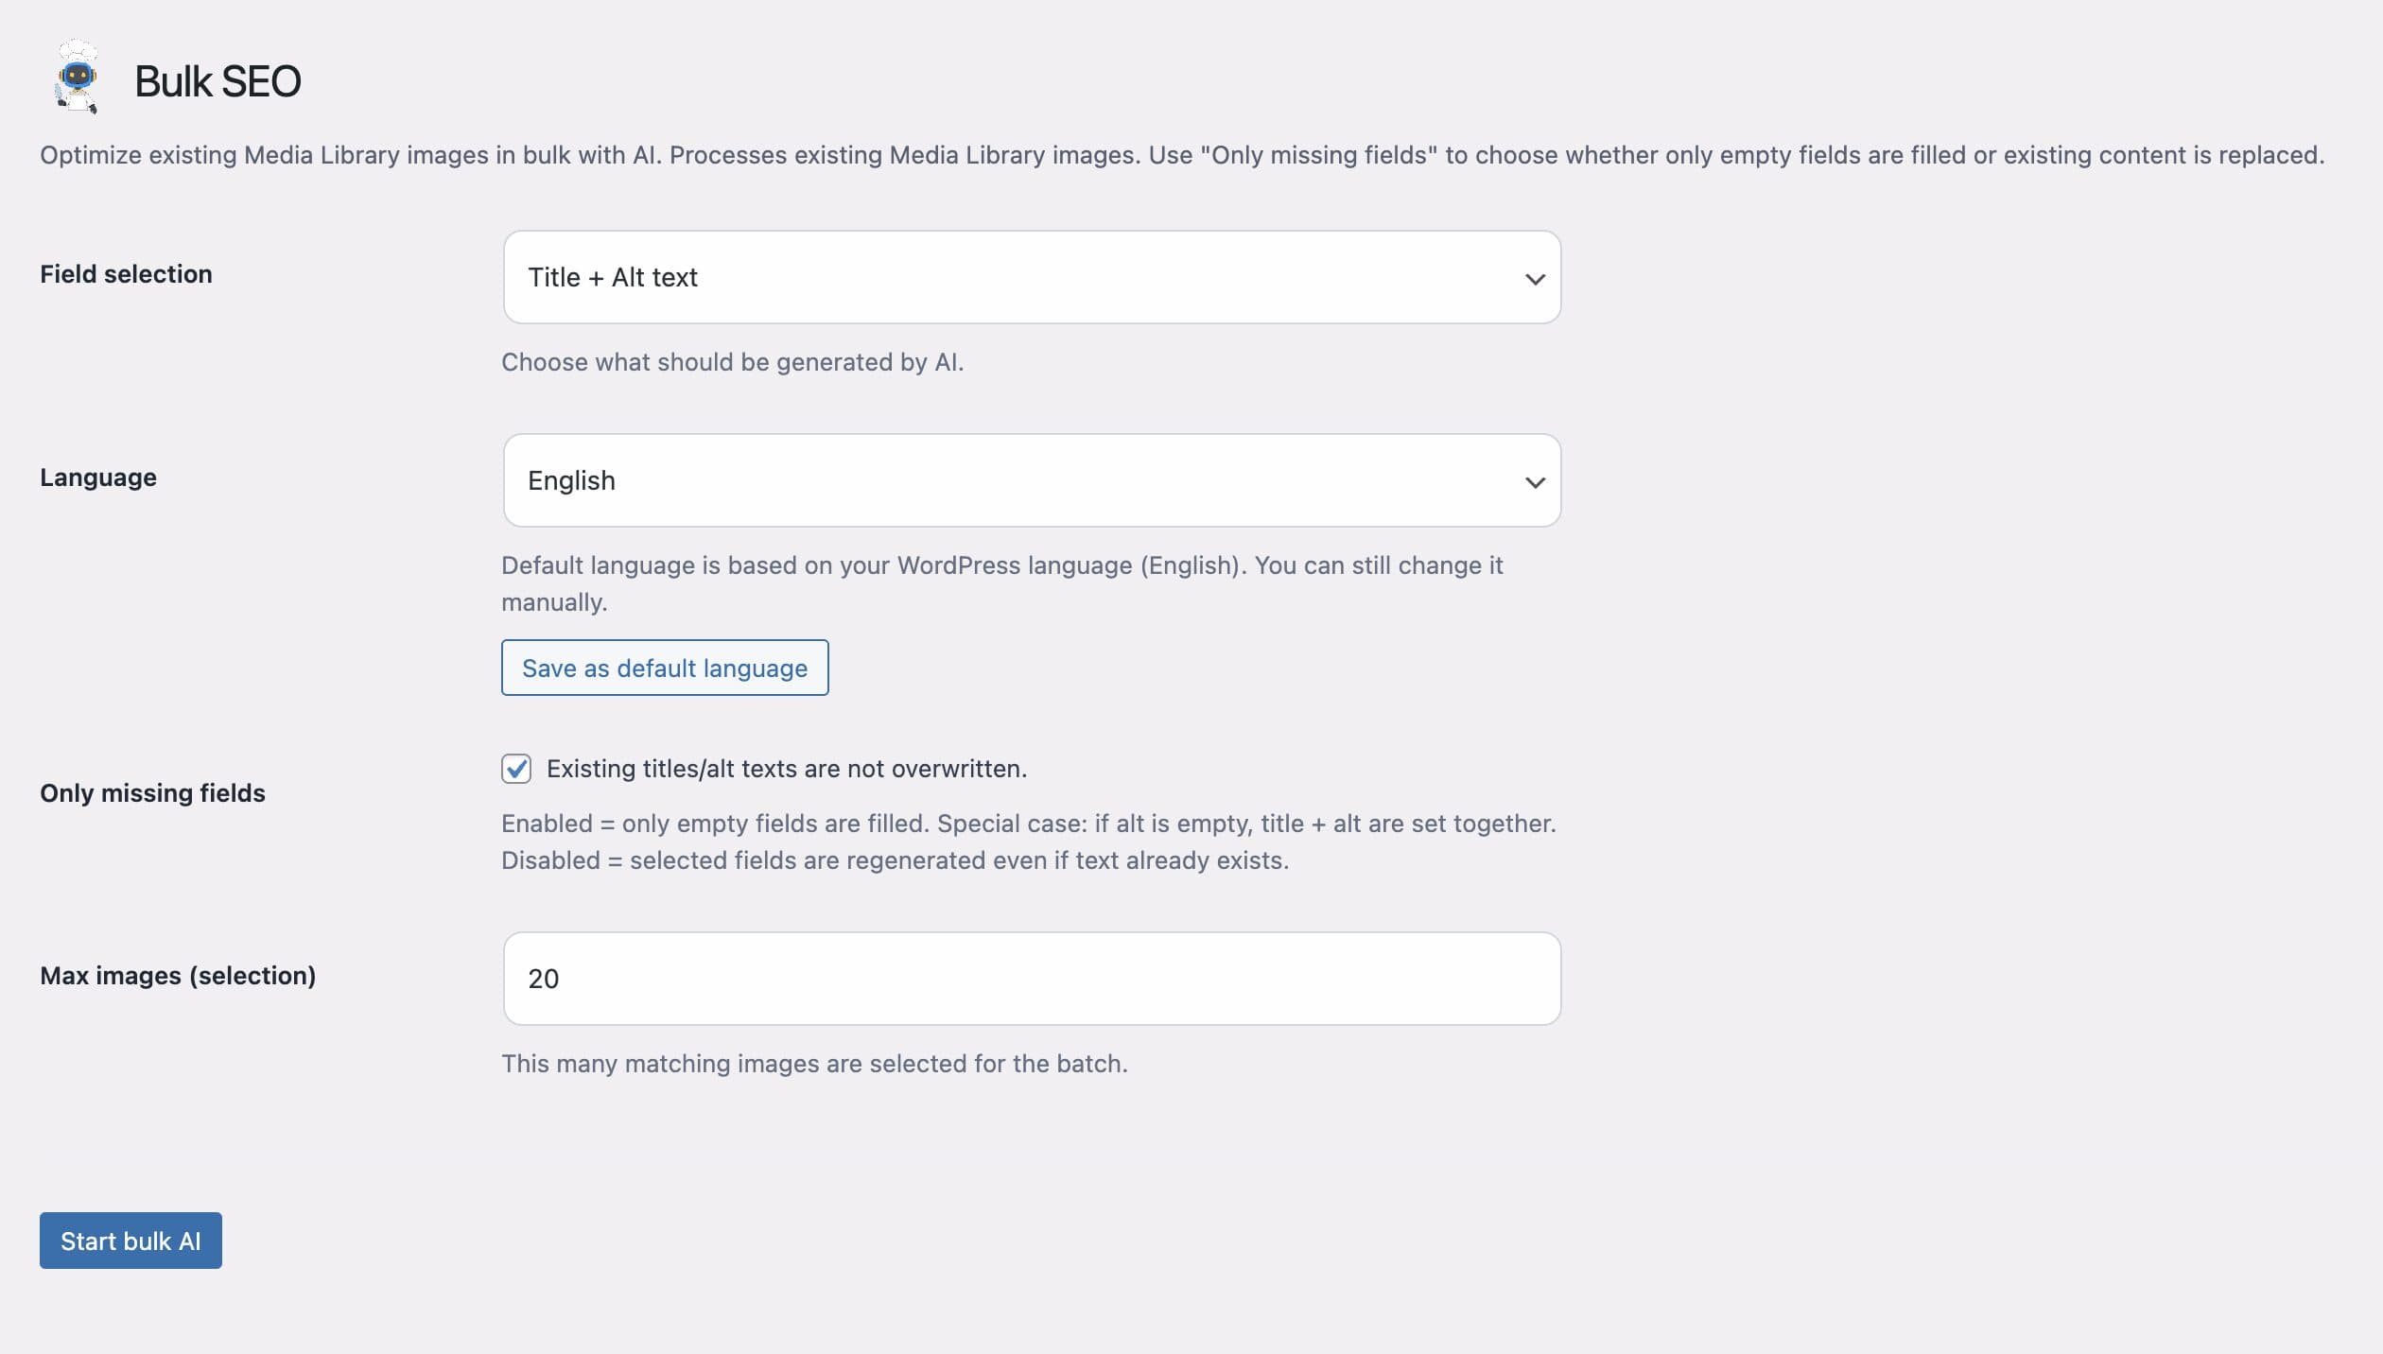Click the "Only missing fields" row label
Screen dimensions: 2383x1354
152,793
